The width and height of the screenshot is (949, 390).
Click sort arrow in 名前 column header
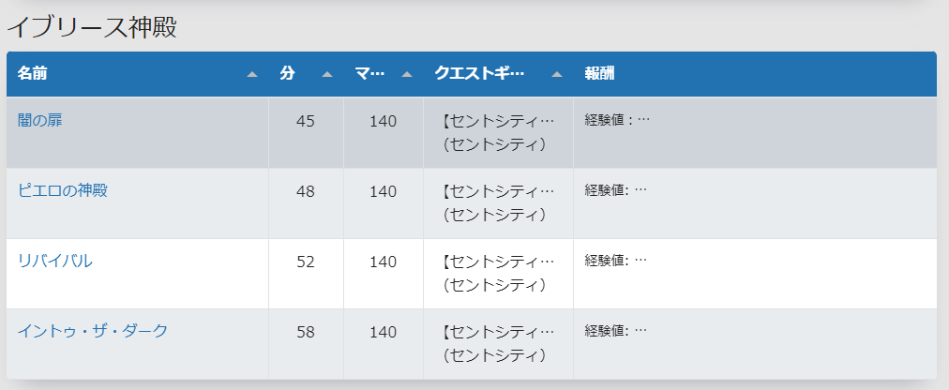[252, 74]
